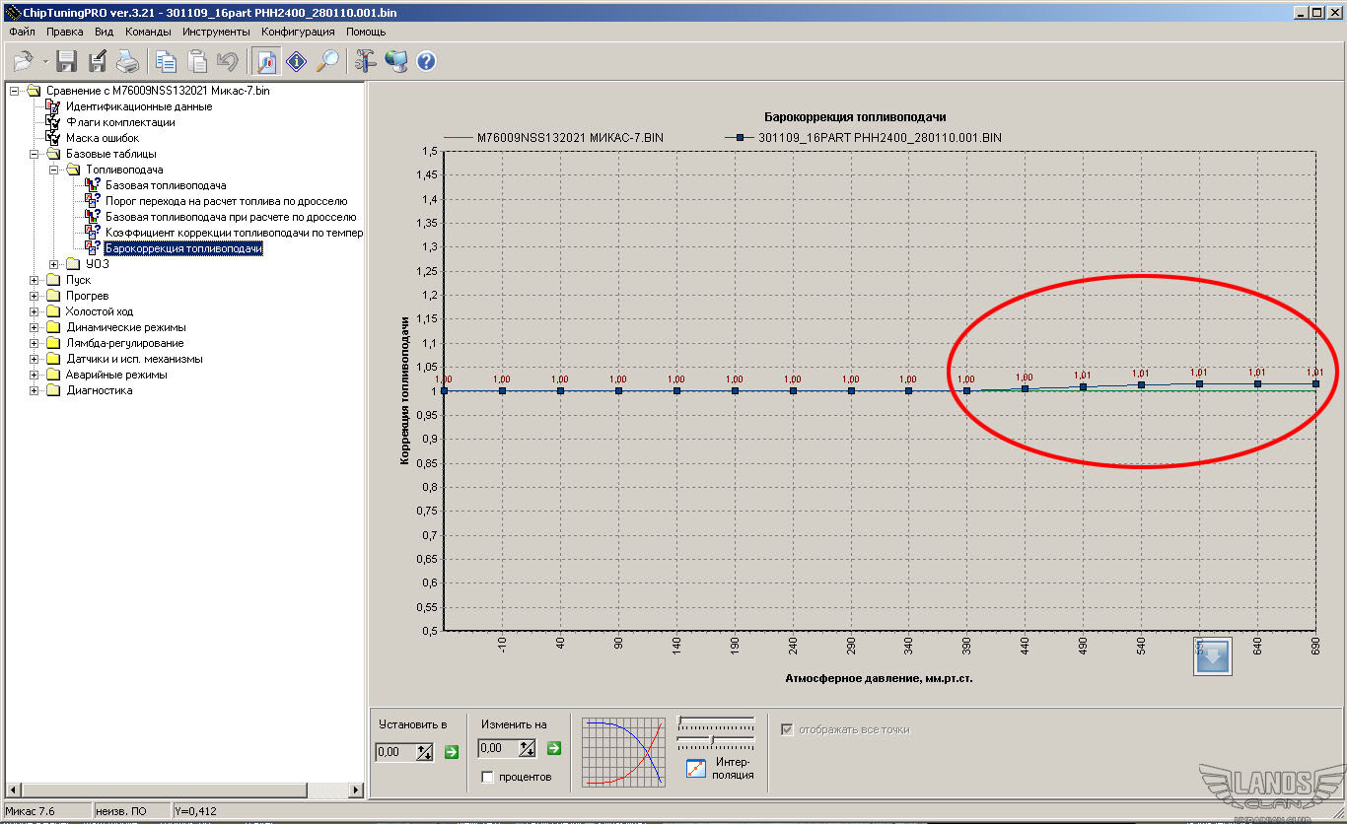Click the Print toolbar icon
The height and width of the screenshot is (824, 1347).
pyautogui.click(x=128, y=62)
